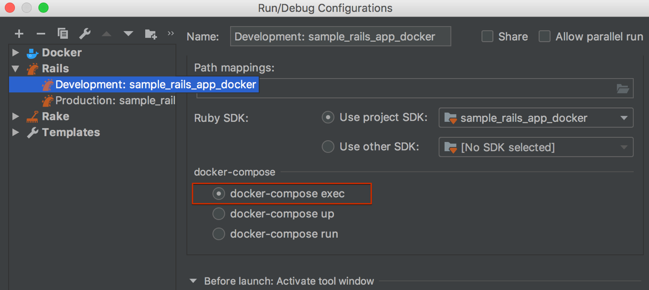649x290 pixels.
Task: Move the configuration down the list
Action: click(x=128, y=33)
